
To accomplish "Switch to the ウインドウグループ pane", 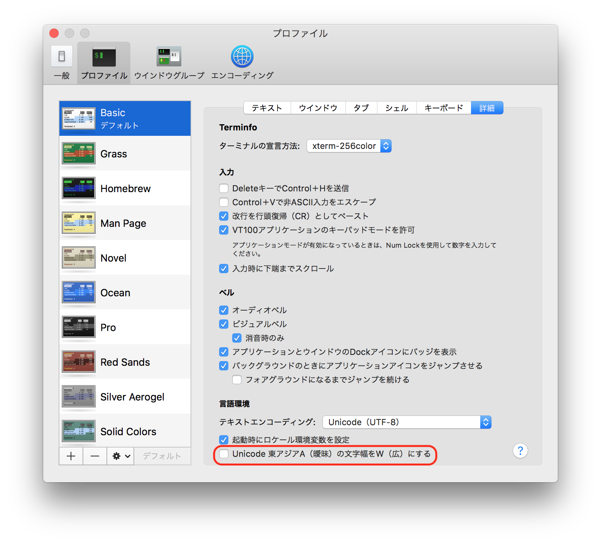I will pyautogui.click(x=169, y=62).
